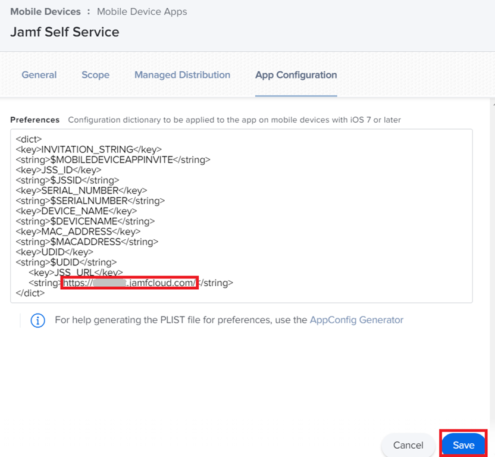Click the jamfcloud.com URL string line
Screen dimensions: 495x457
(x=131, y=283)
